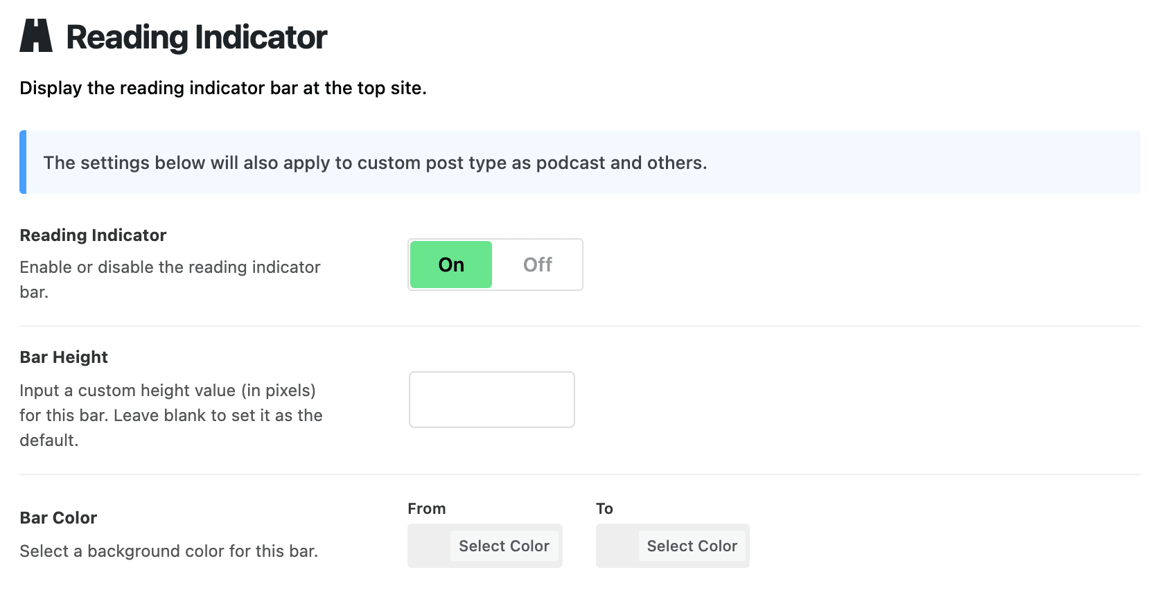Screen dimensions: 1160x615
Task: Click the From color preview swatch
Action: coord(430,546)
